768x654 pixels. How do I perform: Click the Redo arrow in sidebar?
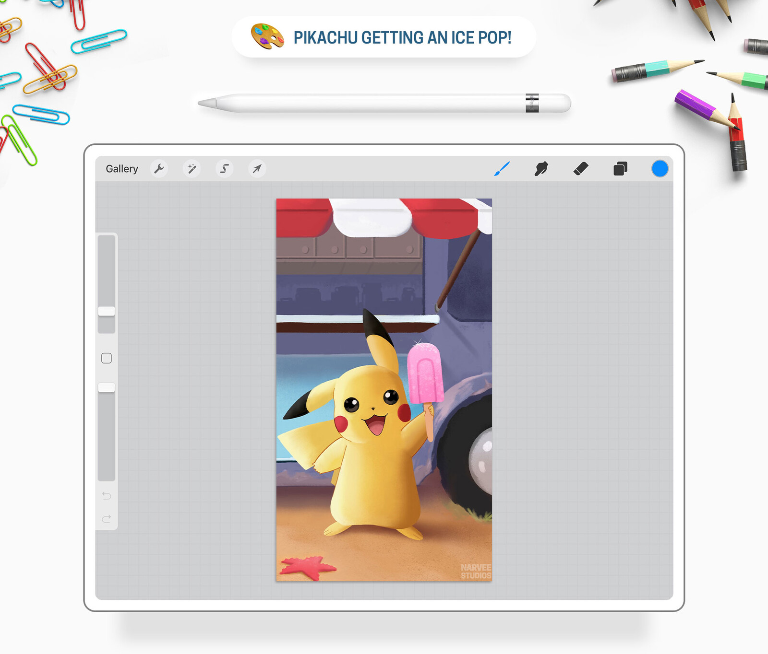click(107, 518)
